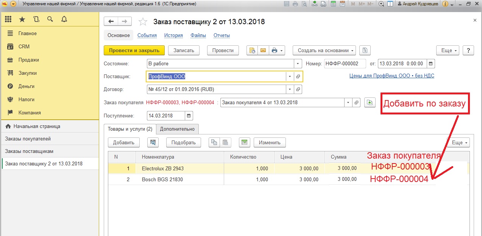Click the add-by-customer-order icon with green arrow
Screen dimensions: 482x236
point(370,102)
